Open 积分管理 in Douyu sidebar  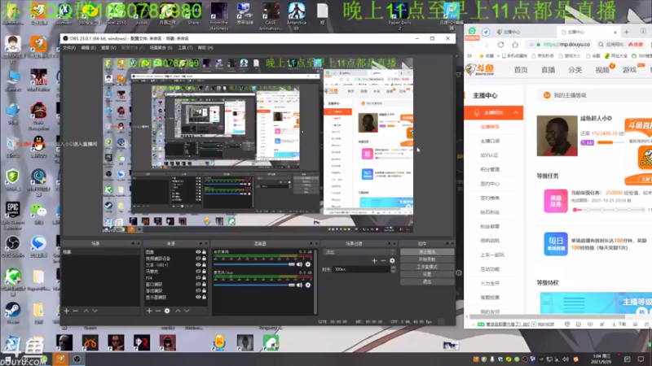(490, 169)
